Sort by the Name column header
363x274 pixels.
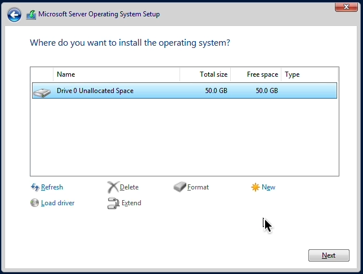116,74
